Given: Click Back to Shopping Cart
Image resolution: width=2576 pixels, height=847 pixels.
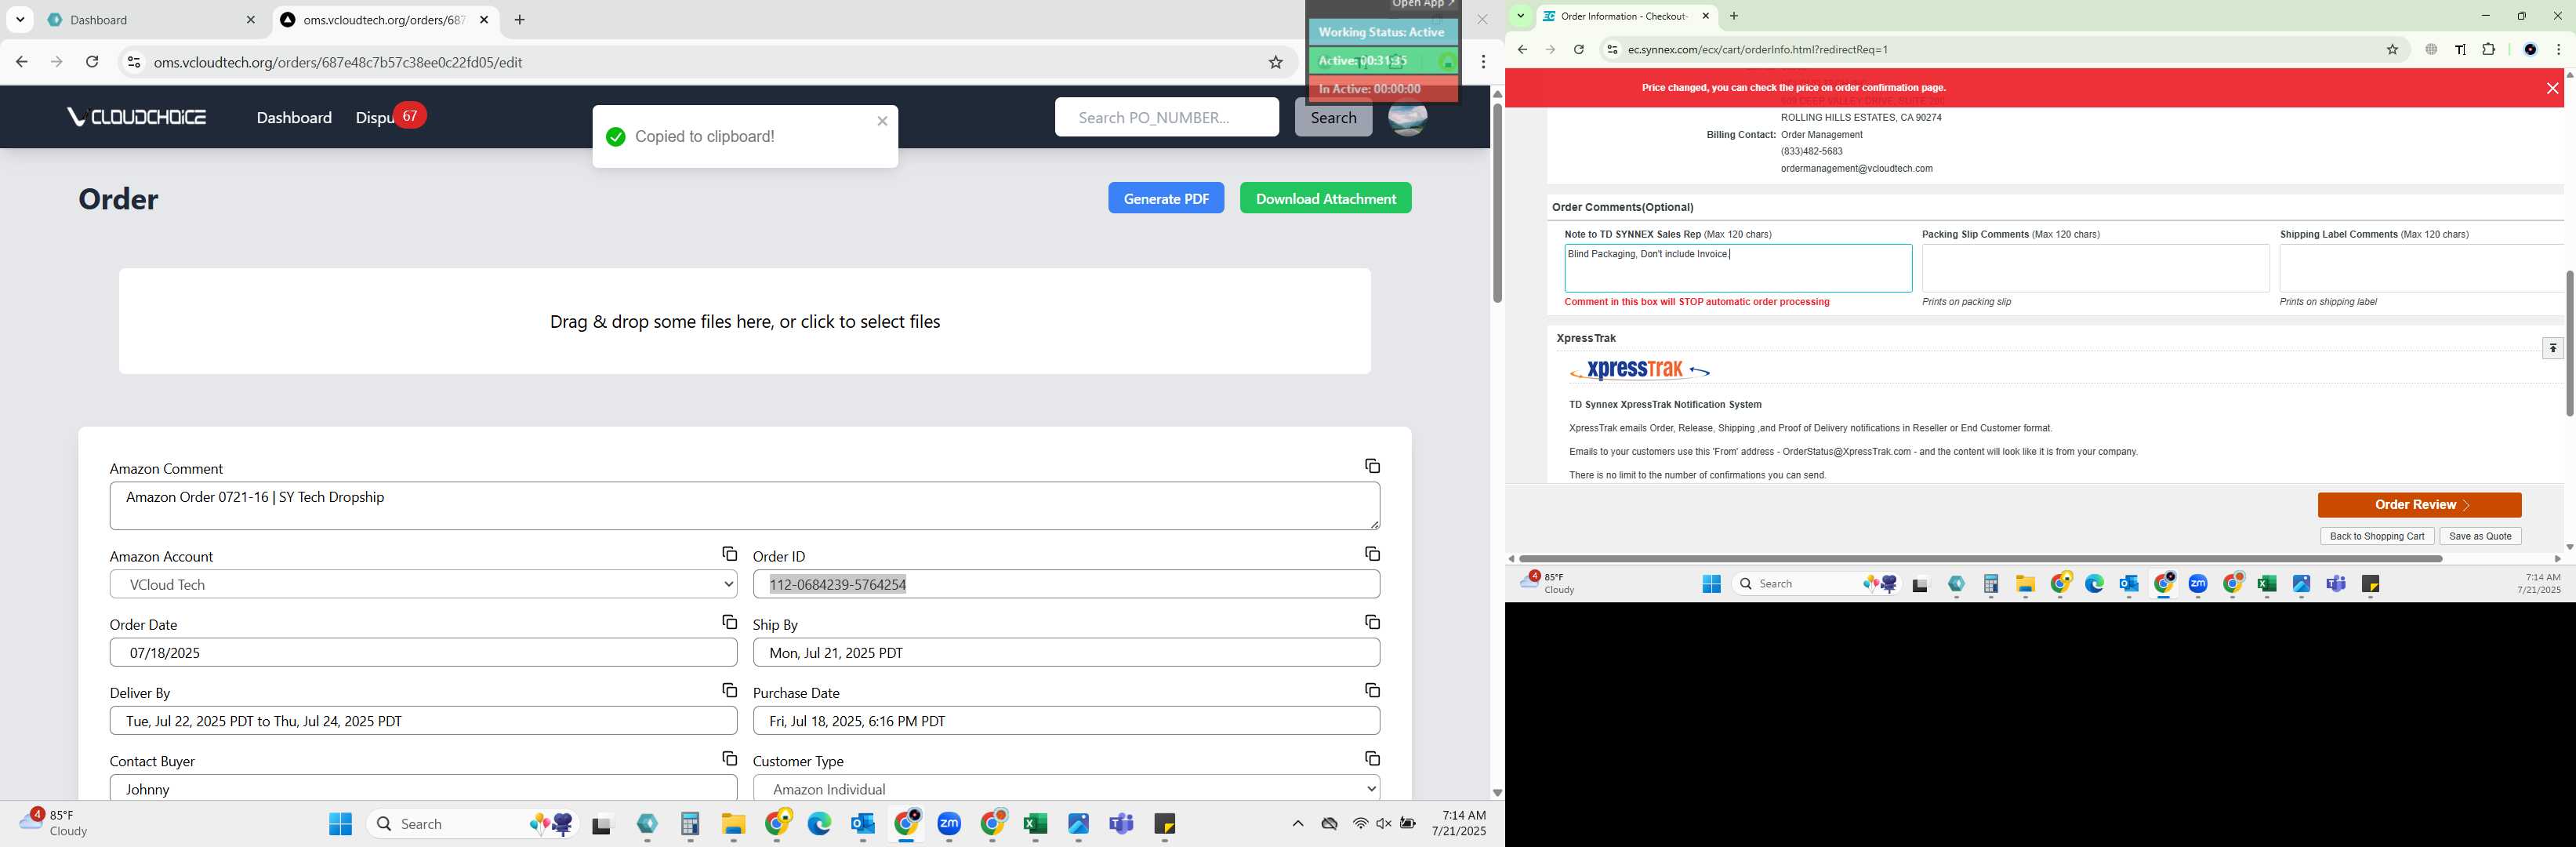Looking at the screenshot, I should pyautogui.click(x=2376, y=536).
